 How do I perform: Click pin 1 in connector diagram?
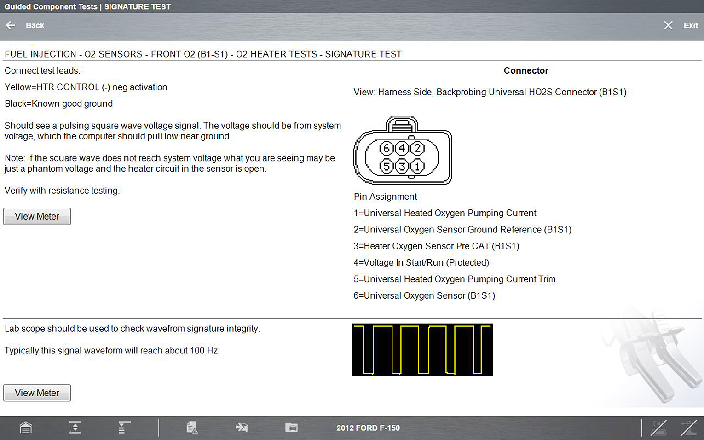click(x=417, y=166)
